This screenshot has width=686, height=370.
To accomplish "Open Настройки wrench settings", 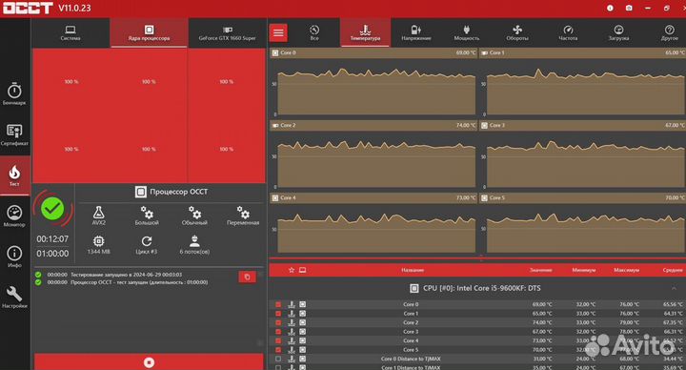I will (14, 297).
